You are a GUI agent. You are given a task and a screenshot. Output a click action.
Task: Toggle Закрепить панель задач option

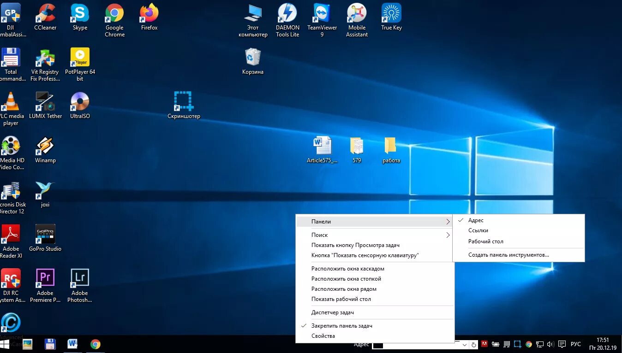[375, 326]
